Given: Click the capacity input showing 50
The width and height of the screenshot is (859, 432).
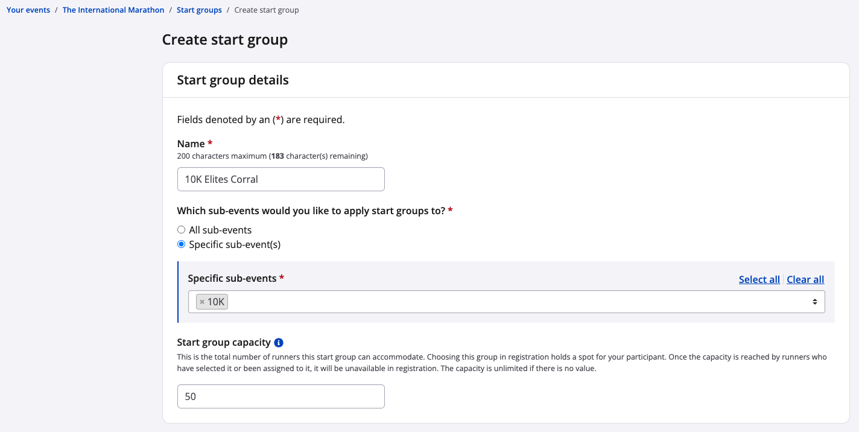Looking at the screenshot, I should [x=281, y=396].
